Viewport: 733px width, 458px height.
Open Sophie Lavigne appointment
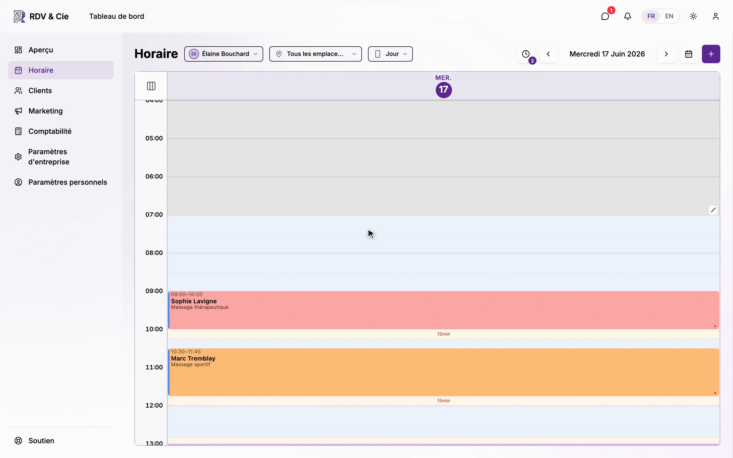tap(443, 310)
